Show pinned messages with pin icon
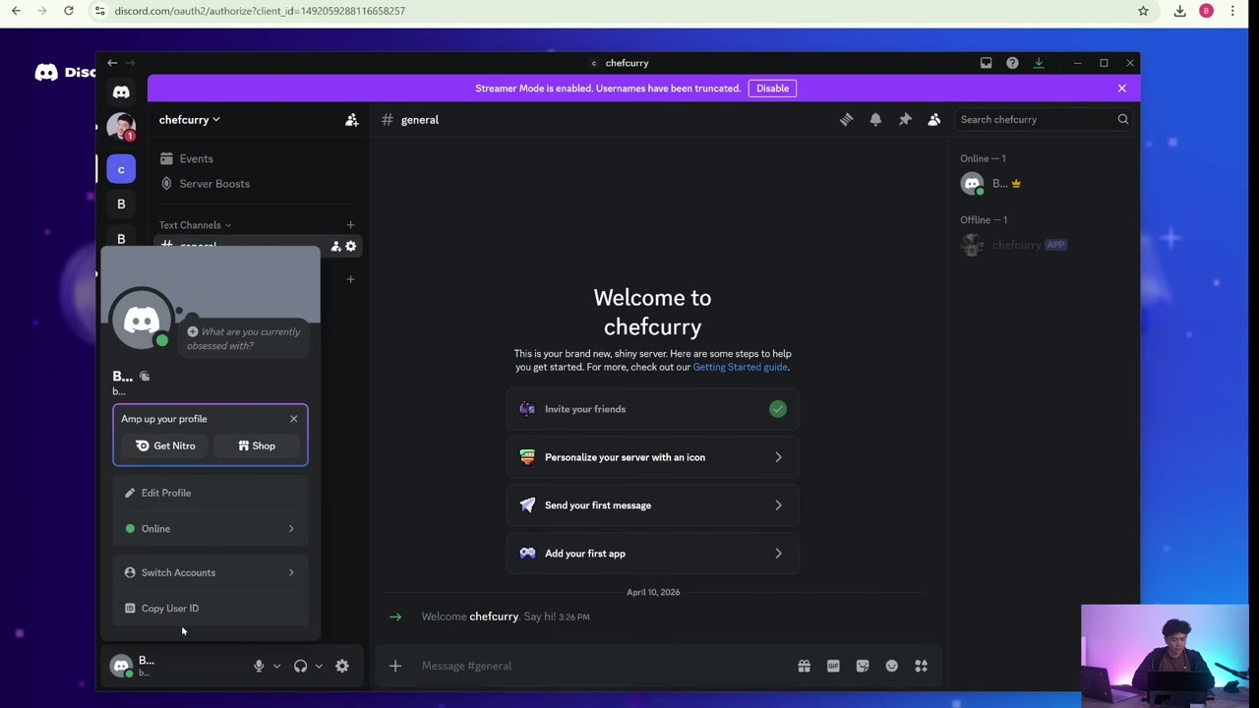The width and height of the screenshot is (1259, 708). tap(905, 120)
